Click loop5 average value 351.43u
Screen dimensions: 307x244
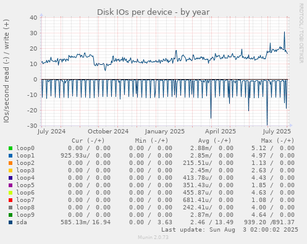[196, 185]
